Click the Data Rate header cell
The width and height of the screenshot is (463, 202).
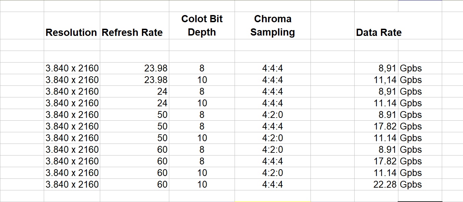pyautogui.click(x=379, y=32)
